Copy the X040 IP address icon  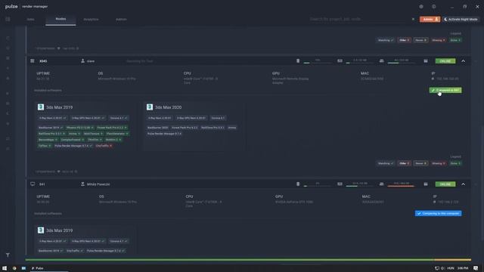(x=433, y=79)
